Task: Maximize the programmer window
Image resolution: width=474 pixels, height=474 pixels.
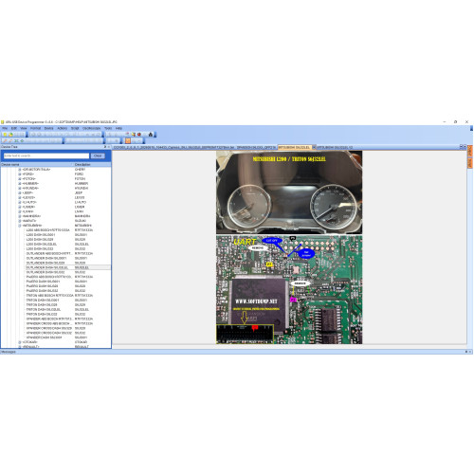Action: tap(455, 121)
